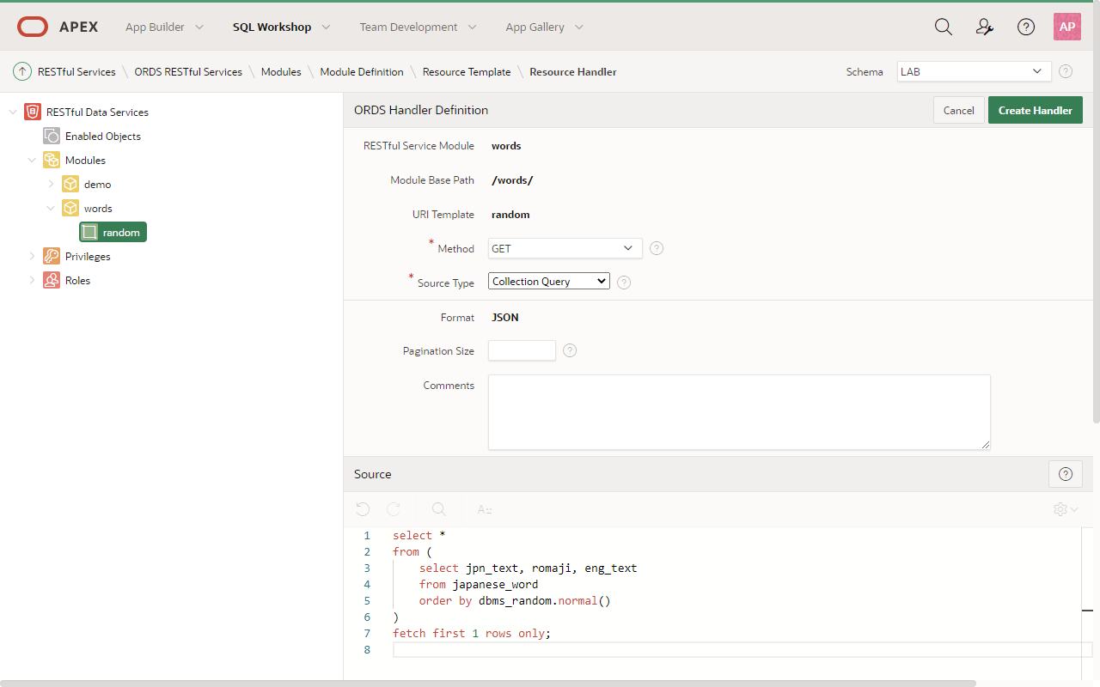Click the words module cube icon

click(70, 208)
